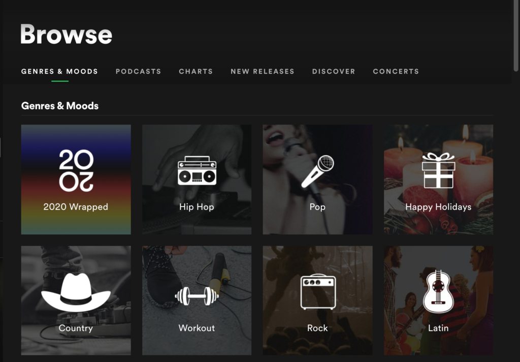Open the Rock genre label
This screenshot has height=362, width=520.
click(317, 328)
